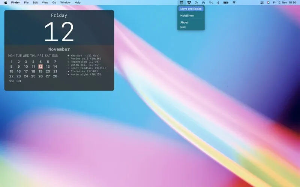Click the MON weekday column header
The width and height of the screenshot is (300, 187).
coord(11,56)
